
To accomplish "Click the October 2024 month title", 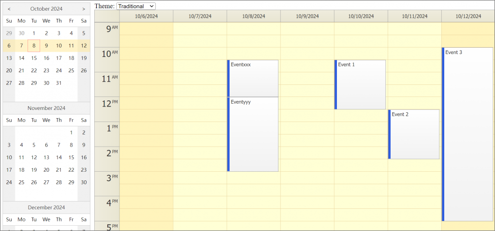I will pos(46,9).
